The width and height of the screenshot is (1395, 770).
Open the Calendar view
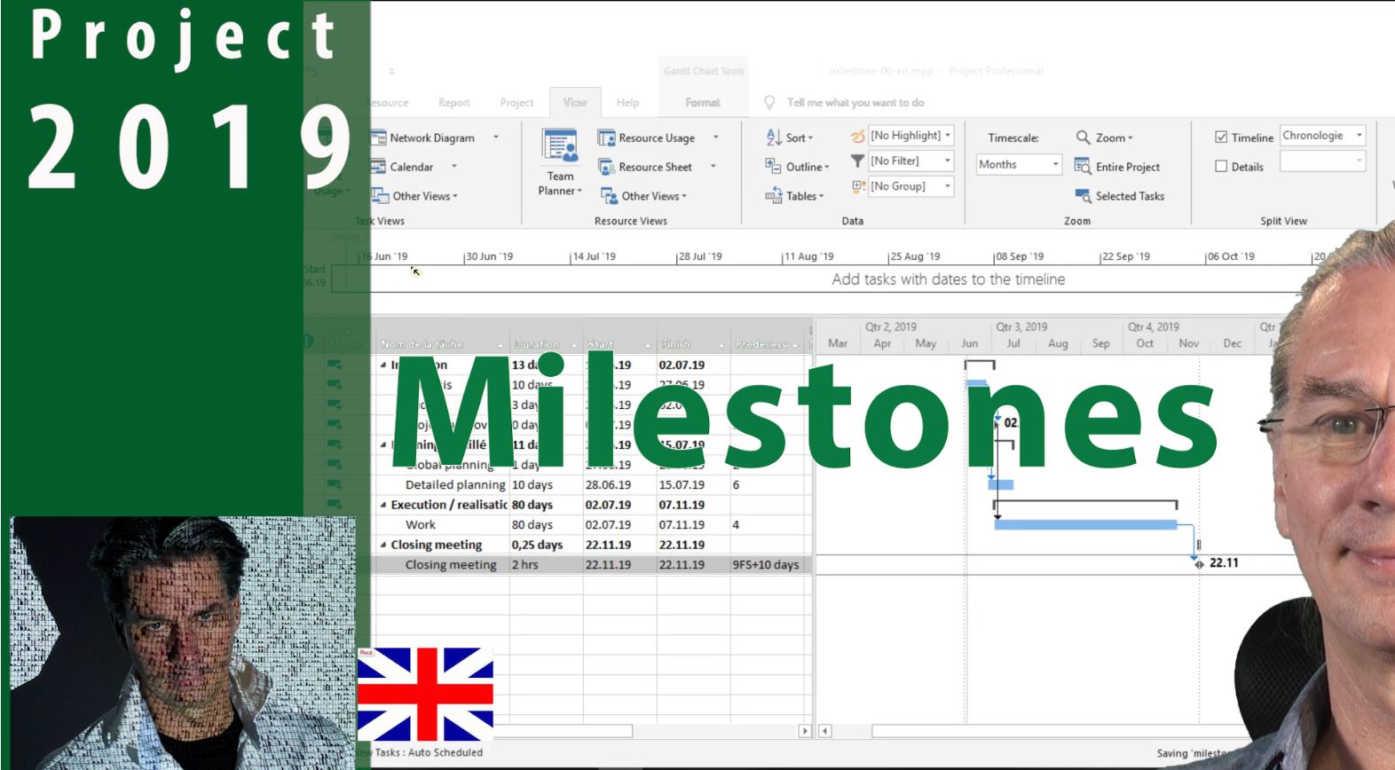click(403, 167)
